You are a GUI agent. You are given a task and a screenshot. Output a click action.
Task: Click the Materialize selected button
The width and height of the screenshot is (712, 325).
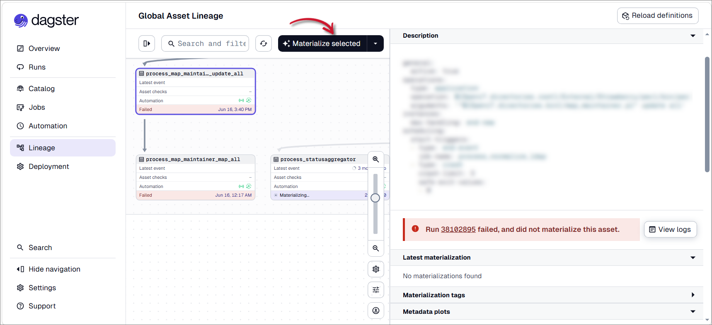click(x=322, y=43)
